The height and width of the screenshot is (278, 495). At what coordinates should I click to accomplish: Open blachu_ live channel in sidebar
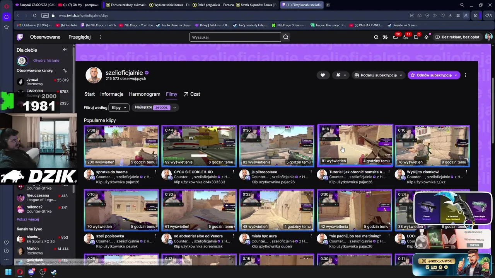43,239
